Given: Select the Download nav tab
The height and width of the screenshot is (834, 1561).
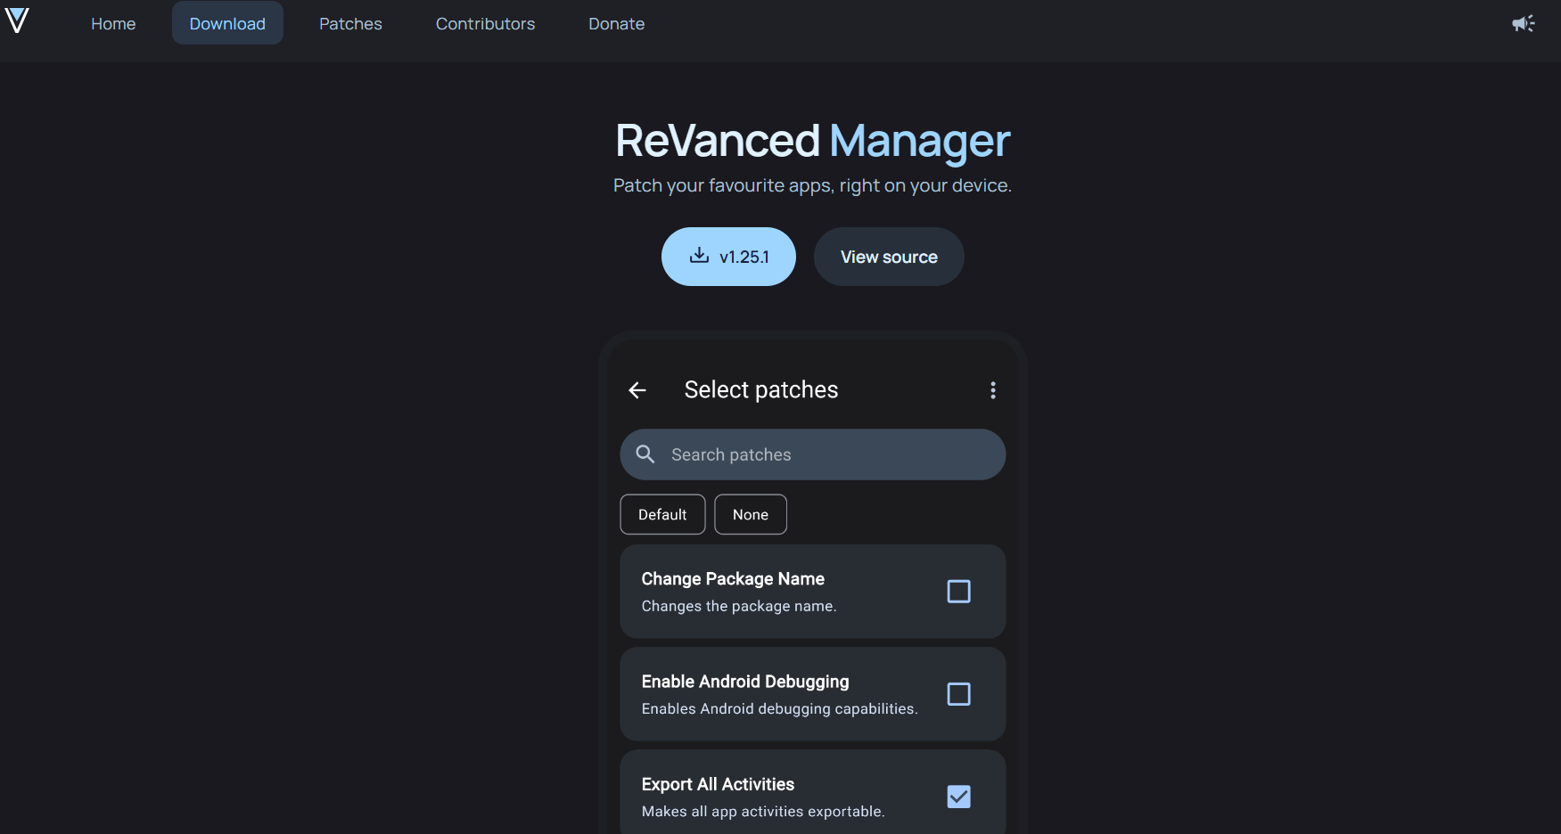Looking at the screenshot, I should coord(227,24).
